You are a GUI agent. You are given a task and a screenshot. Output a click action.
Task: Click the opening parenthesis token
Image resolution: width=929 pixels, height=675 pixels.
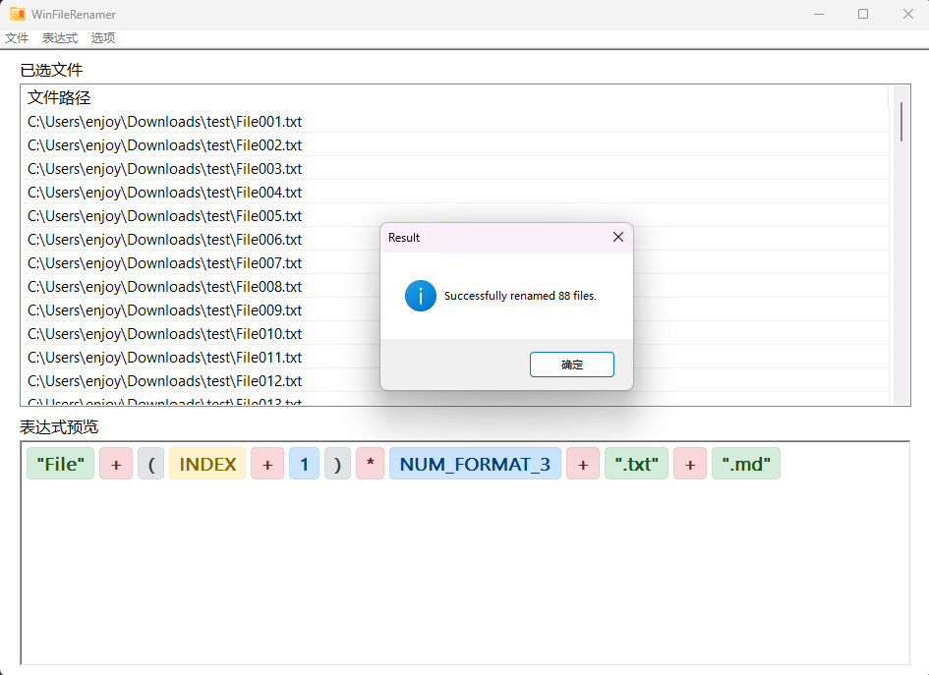pyautogui.click(x=151, y=464)
